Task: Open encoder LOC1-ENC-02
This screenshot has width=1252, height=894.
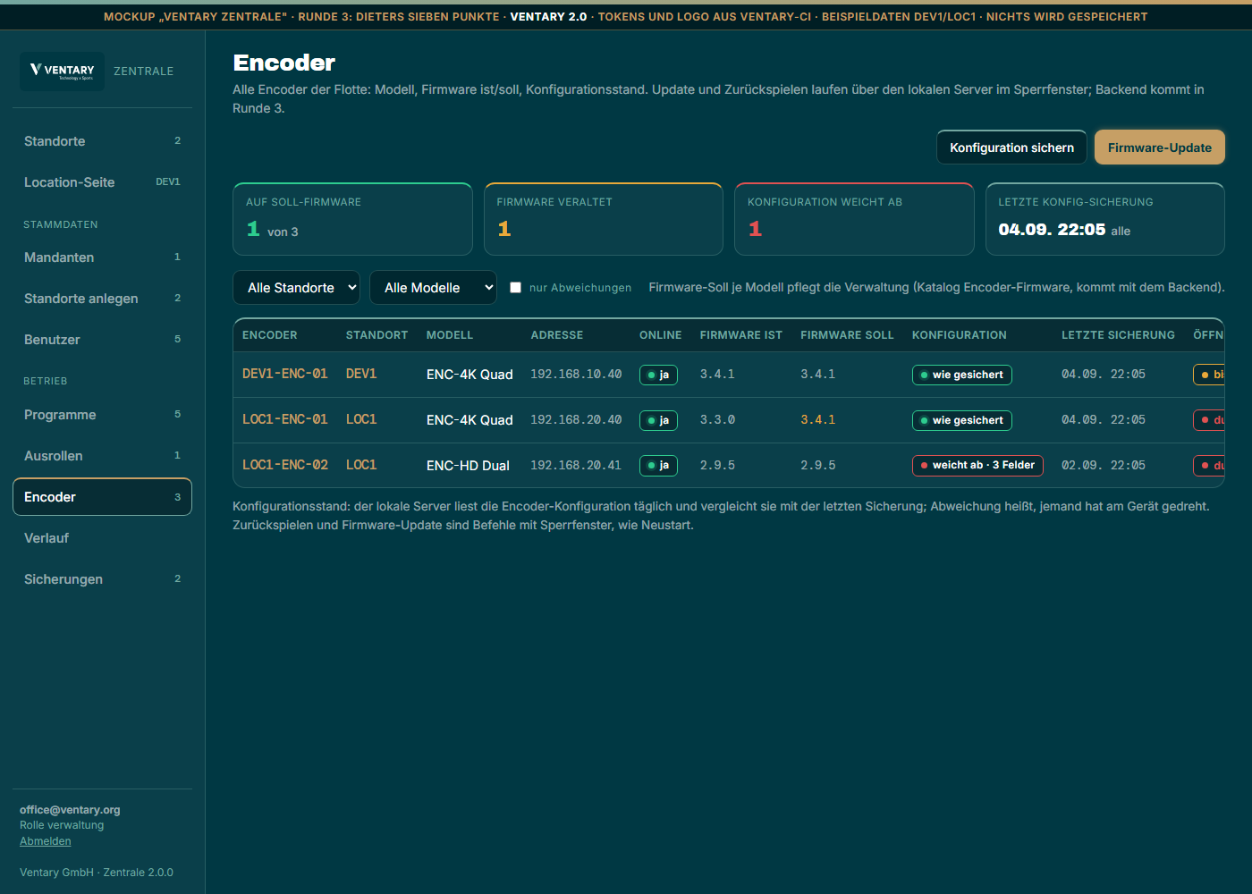Action: point(284,465)
